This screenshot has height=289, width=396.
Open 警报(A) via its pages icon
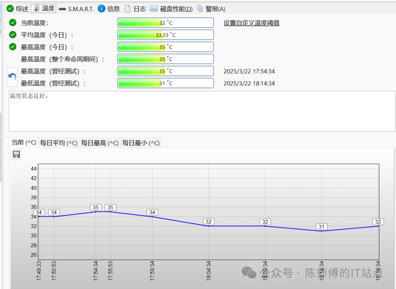(200, 9)
